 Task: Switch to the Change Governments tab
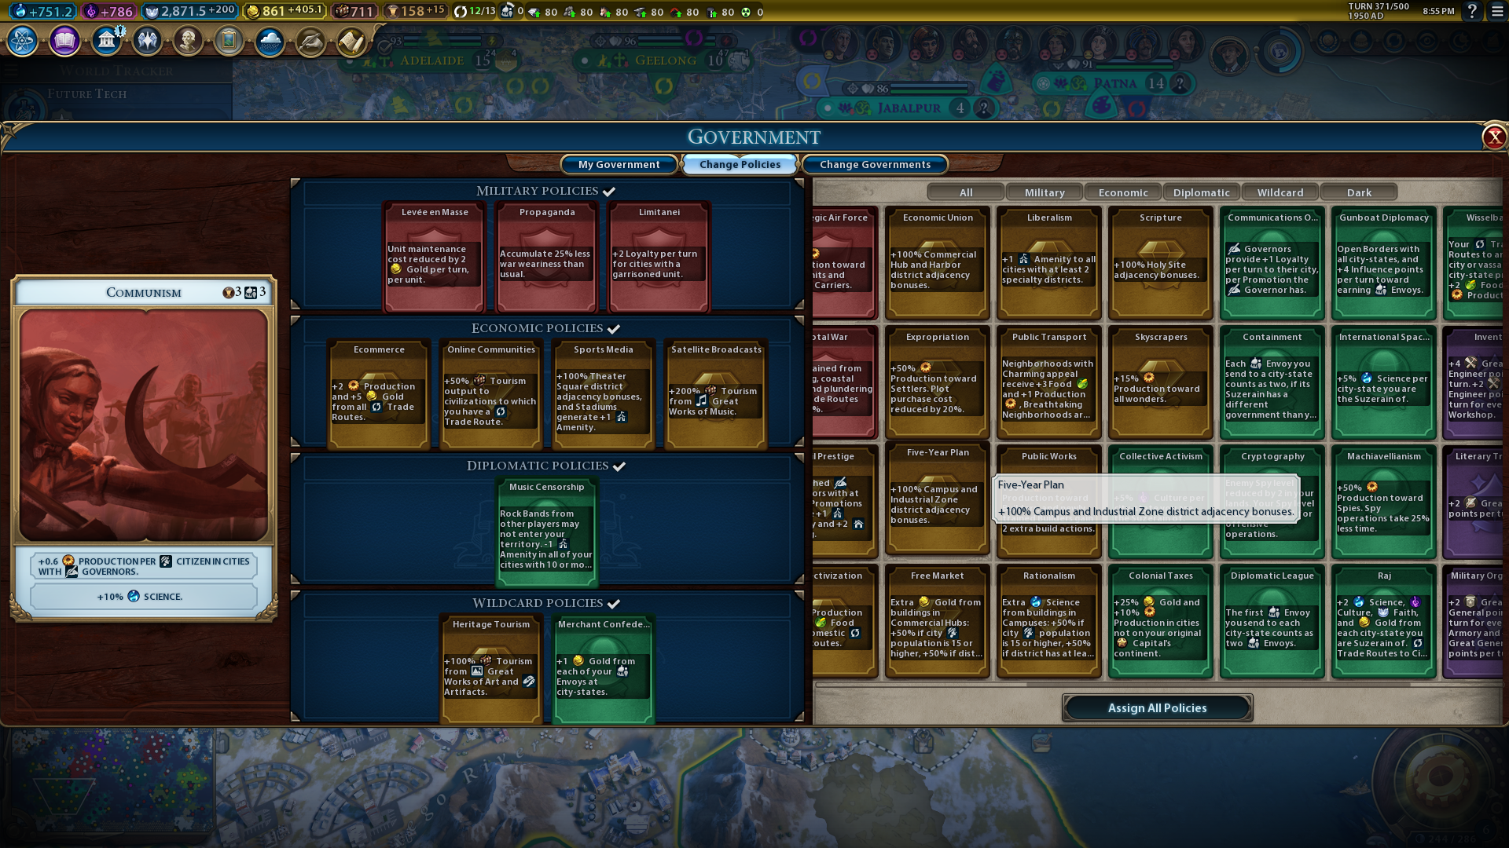point(875,164)
